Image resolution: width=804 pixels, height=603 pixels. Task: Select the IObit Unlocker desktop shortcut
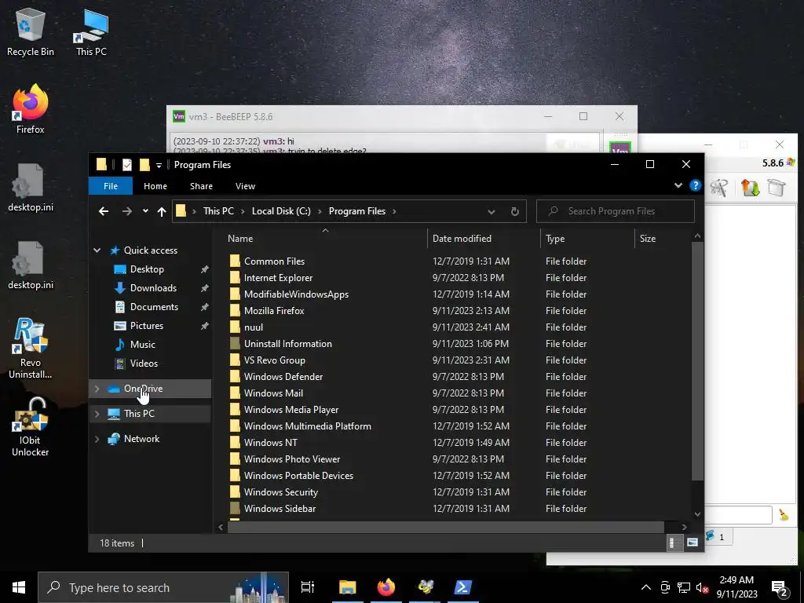pos(31,426)
